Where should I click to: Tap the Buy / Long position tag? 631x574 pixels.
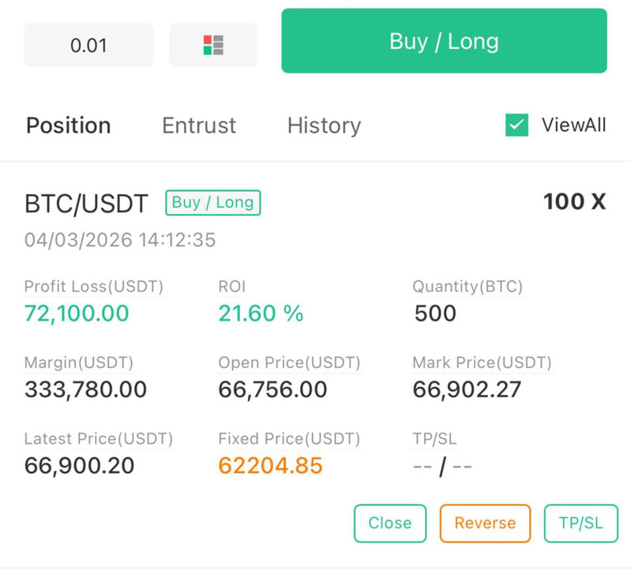[212, 203]
